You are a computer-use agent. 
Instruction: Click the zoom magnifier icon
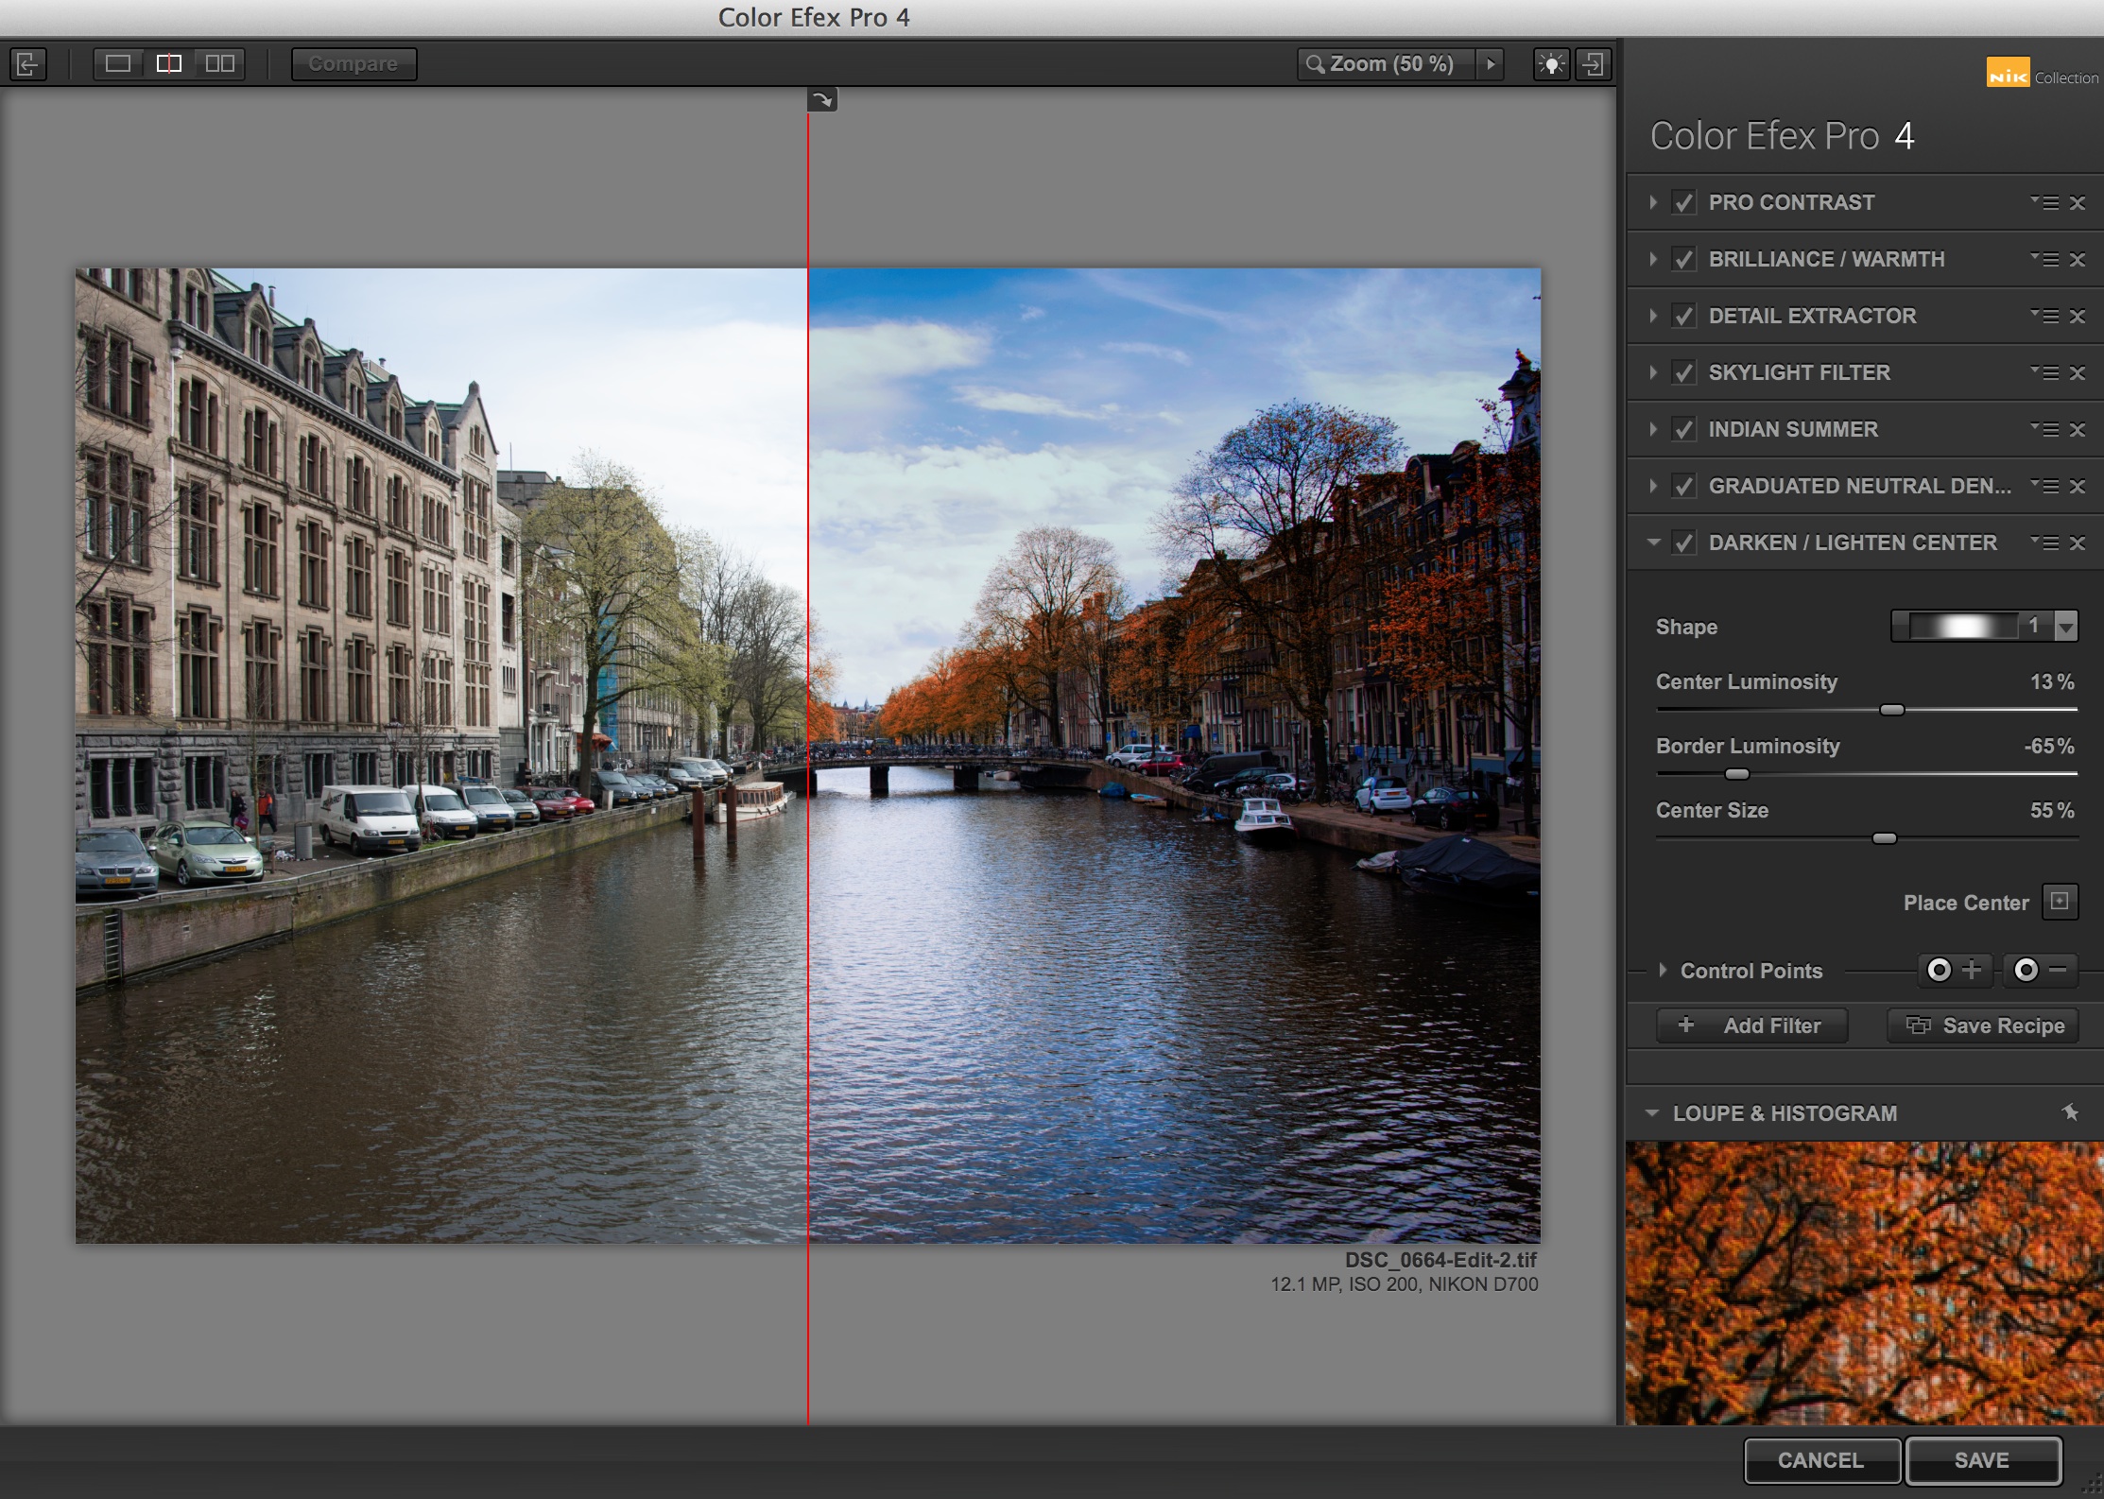tap(1315, 64)
